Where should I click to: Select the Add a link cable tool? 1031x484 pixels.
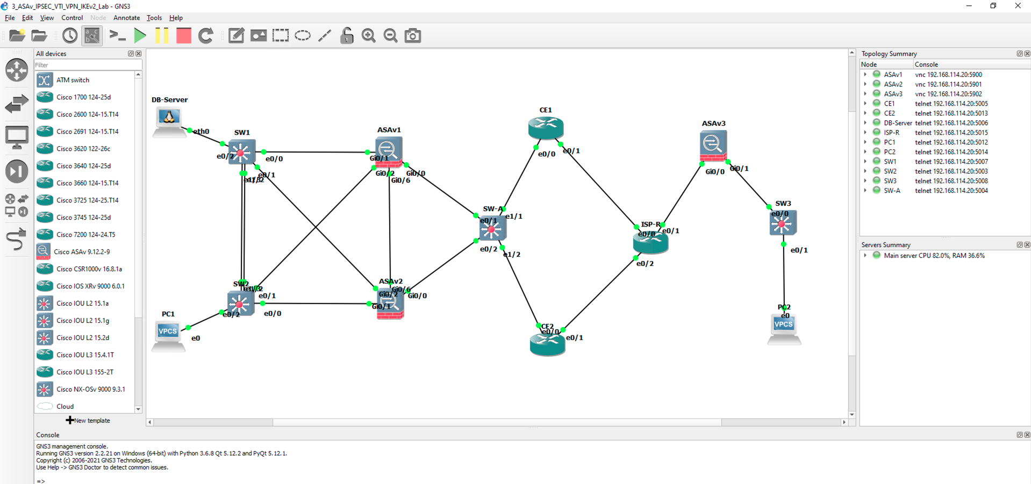click(17, 240)
